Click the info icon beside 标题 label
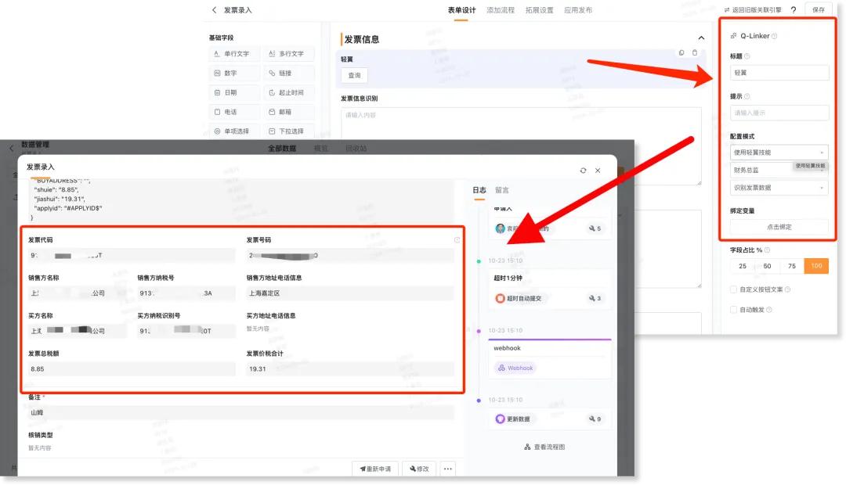 point(747,56)
